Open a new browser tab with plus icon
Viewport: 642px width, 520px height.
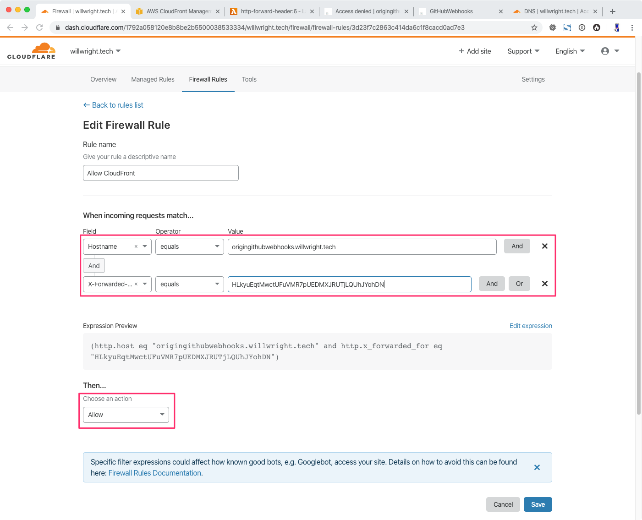(x=613, y=11)
